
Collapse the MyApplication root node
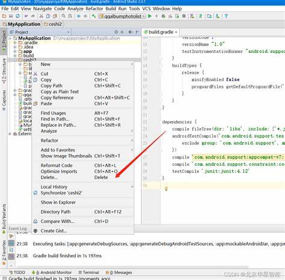coord(10,38)
